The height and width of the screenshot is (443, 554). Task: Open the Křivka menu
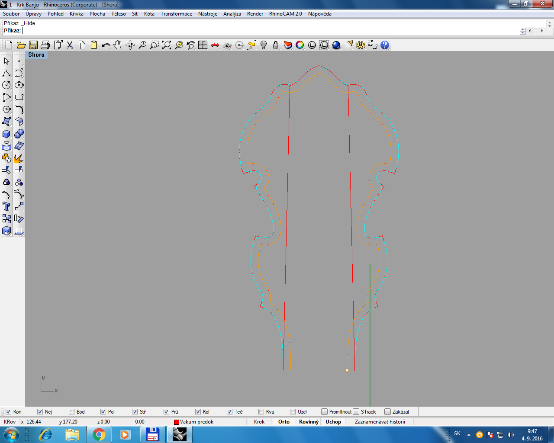(76, 14)
